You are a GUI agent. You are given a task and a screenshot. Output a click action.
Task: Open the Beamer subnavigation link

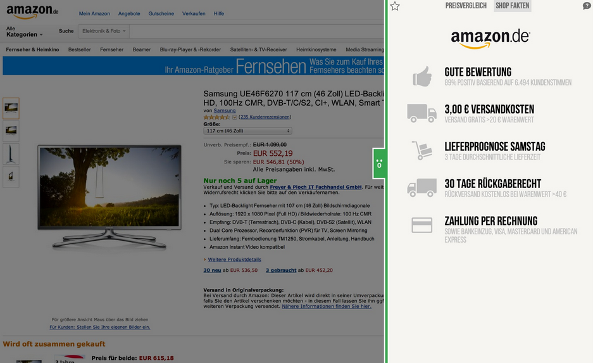[141, 49]
